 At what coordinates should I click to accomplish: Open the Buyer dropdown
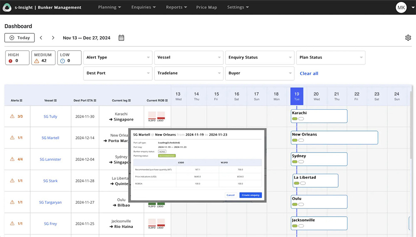tap(260, 73)
